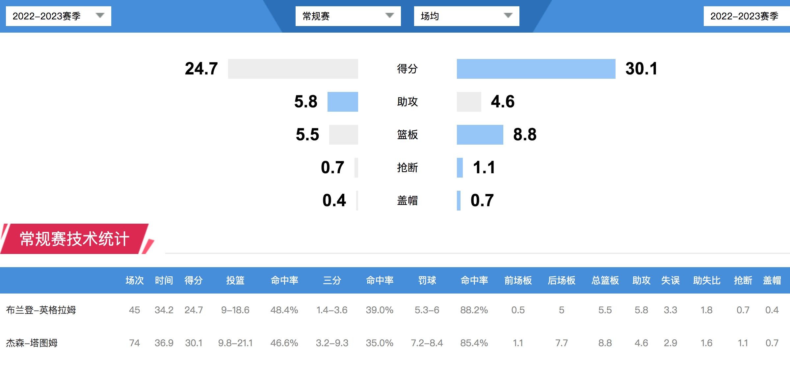Click the 盖帽 column header
This screenshot has width=790, height=365.
pyautogui.click(x=772, y=280)
